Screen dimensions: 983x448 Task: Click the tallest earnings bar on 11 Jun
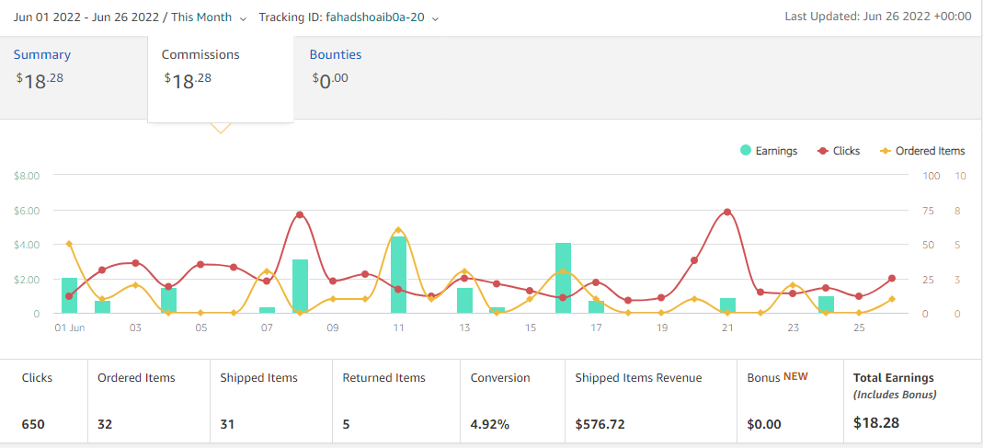398,275
